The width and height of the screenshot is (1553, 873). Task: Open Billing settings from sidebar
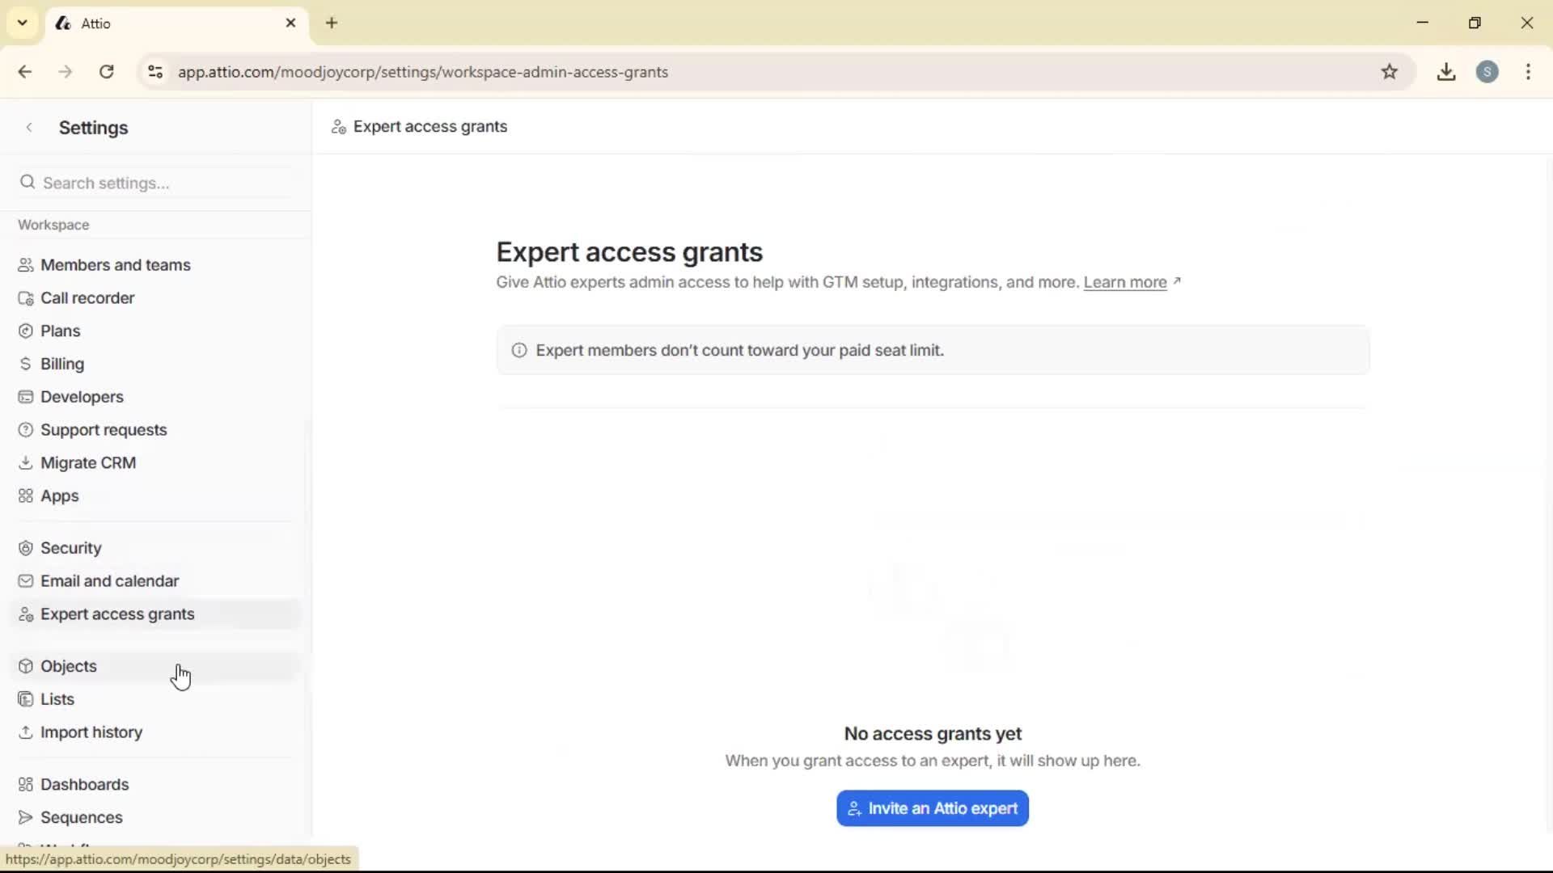[x=62, y=363]
